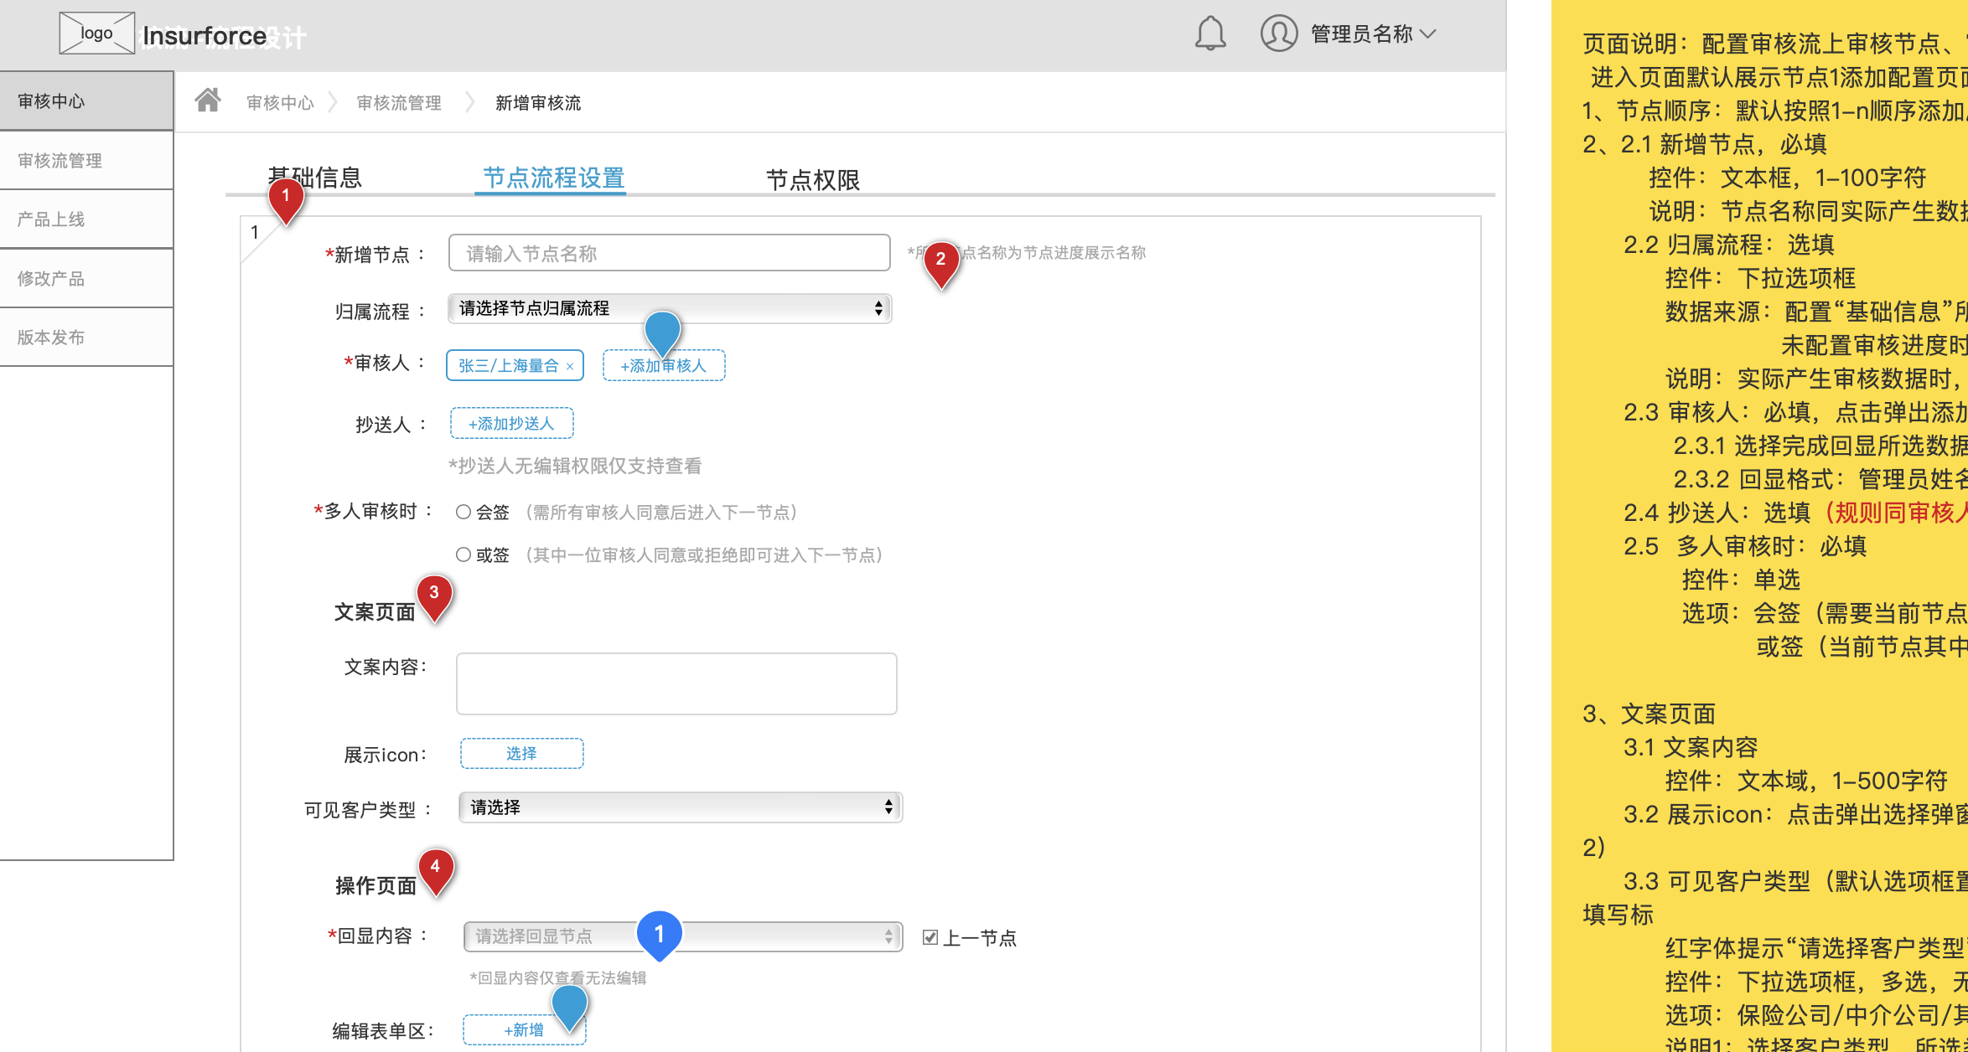Select the 会签 radio option

tap(464, 512)
